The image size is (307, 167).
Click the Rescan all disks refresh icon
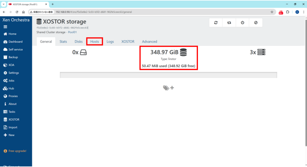[216, 23]
